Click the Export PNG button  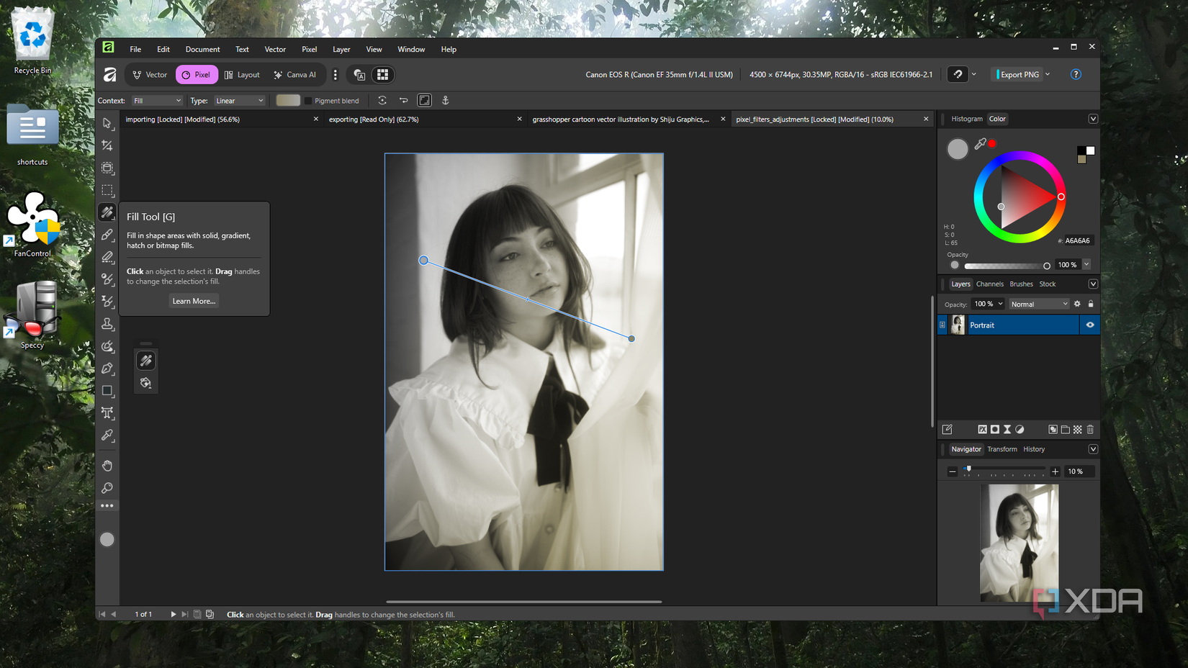1018,74
